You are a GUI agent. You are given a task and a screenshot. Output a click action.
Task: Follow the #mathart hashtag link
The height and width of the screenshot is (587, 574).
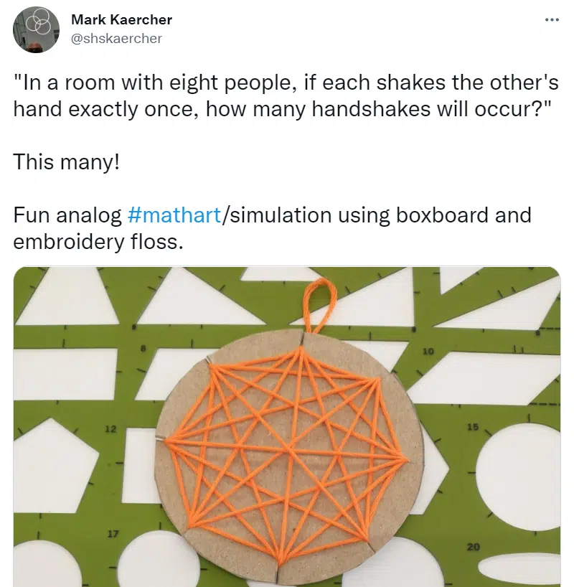[x=174, y=215]
